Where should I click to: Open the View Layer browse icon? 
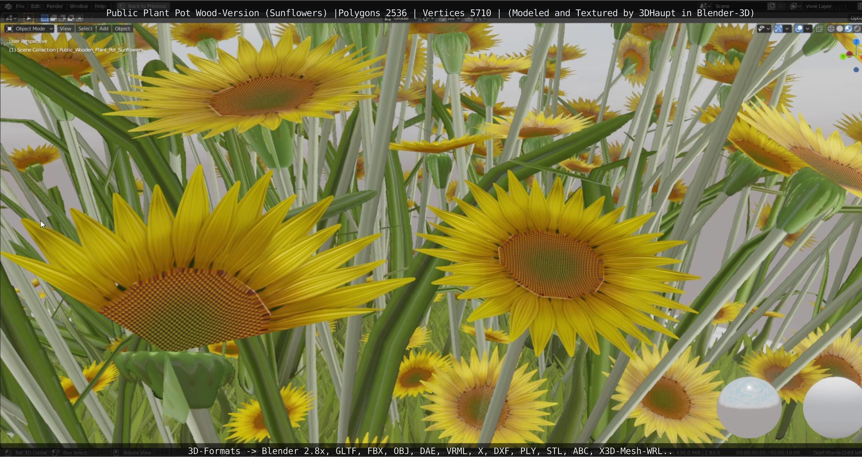tap(796, 6)
